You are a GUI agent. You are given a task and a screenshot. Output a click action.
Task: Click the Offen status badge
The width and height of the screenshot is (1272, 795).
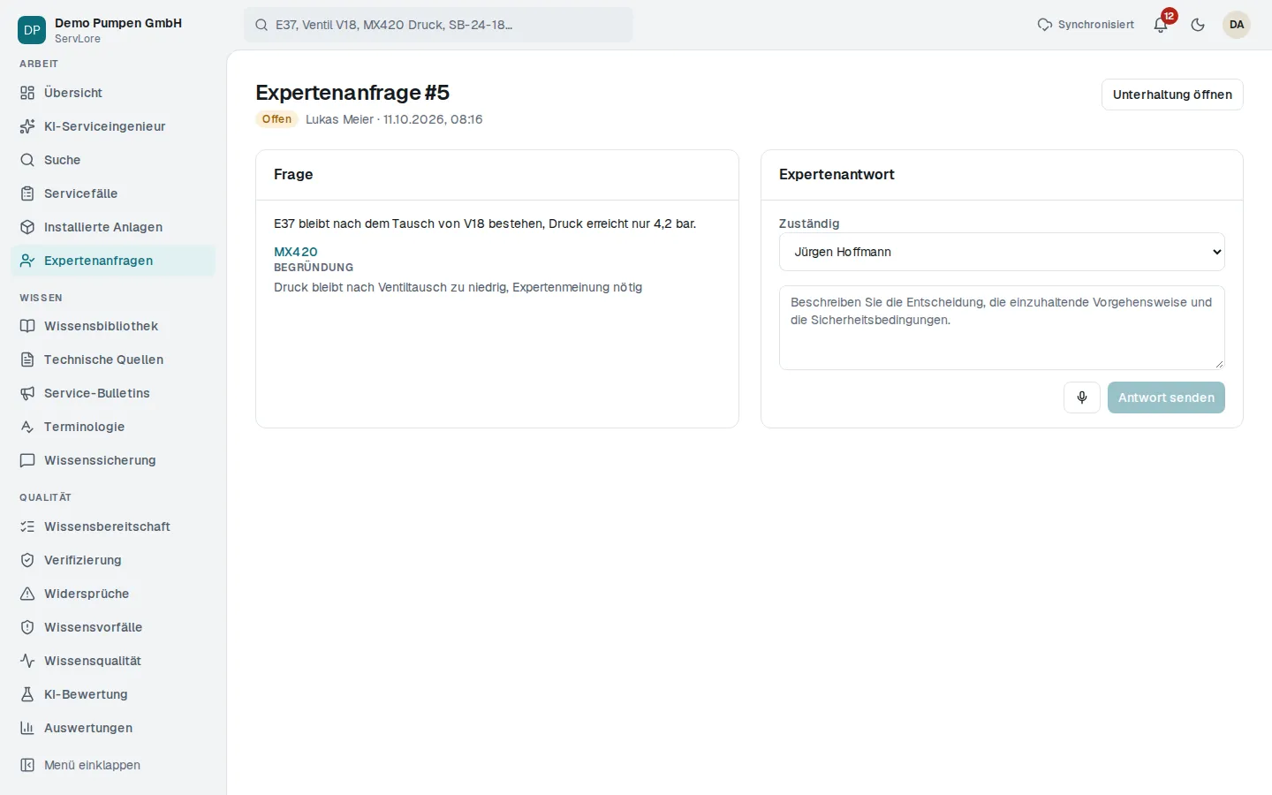point(276,119)
